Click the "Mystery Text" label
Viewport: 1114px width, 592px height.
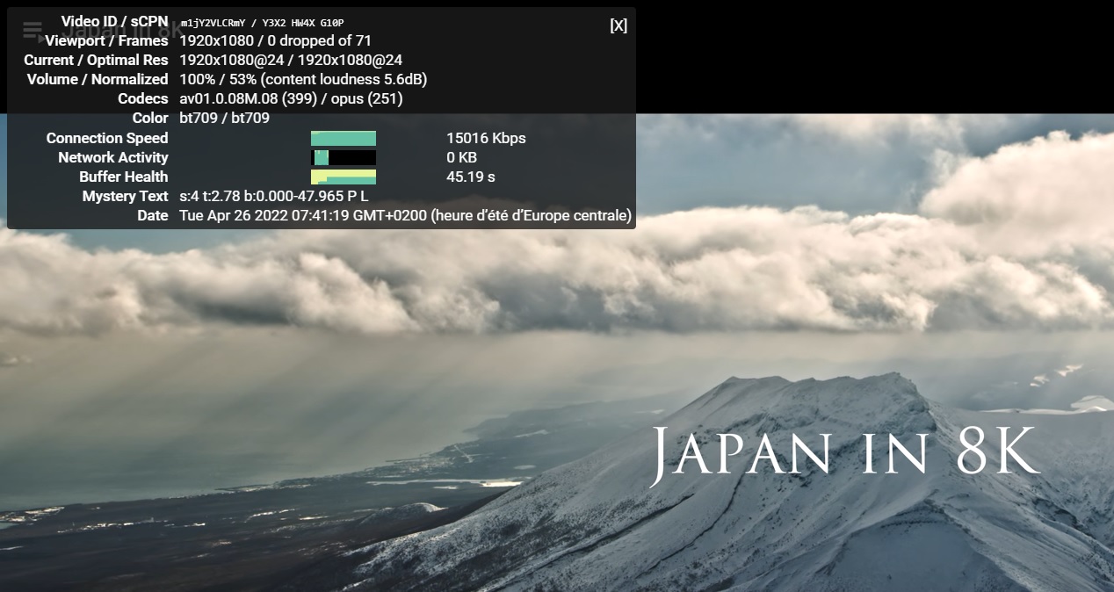125,196
